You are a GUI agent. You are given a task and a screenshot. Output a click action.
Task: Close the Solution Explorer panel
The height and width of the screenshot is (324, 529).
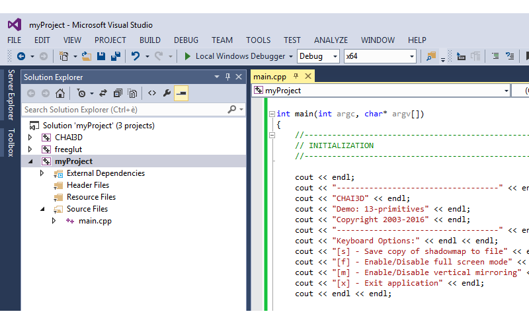pos(239,77)
